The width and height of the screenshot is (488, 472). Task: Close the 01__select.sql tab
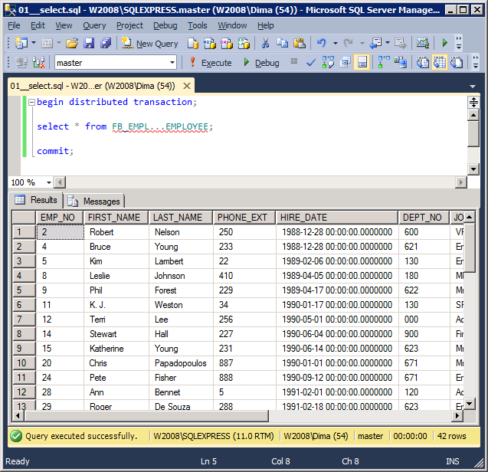(x=187, y=86)
